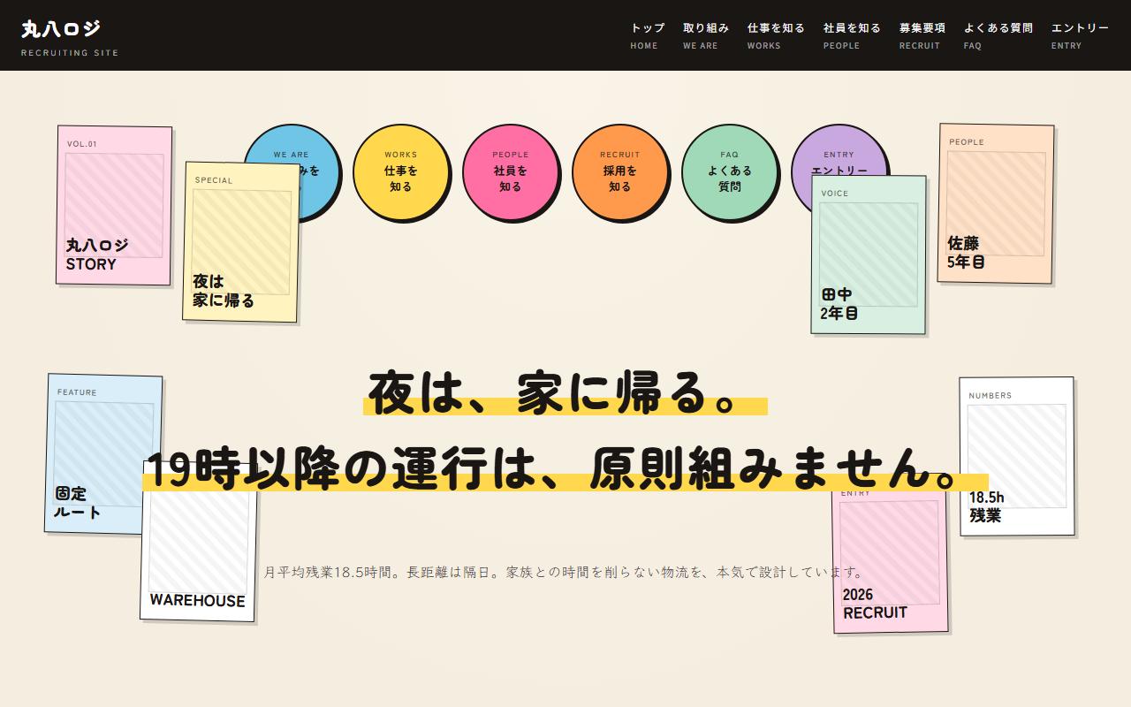The width and height of the screenshot is (1131, 707).
Task: Click orange RECRUIT 採用を知る circle
Action: (x=620, y=172)
